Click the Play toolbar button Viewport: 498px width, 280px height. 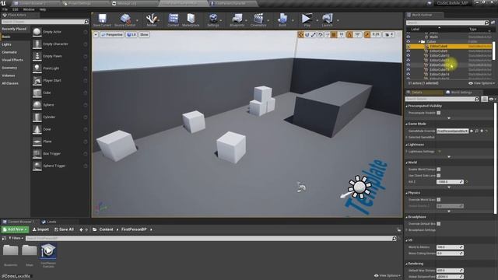pyautogui.click(x=307, y=19)
